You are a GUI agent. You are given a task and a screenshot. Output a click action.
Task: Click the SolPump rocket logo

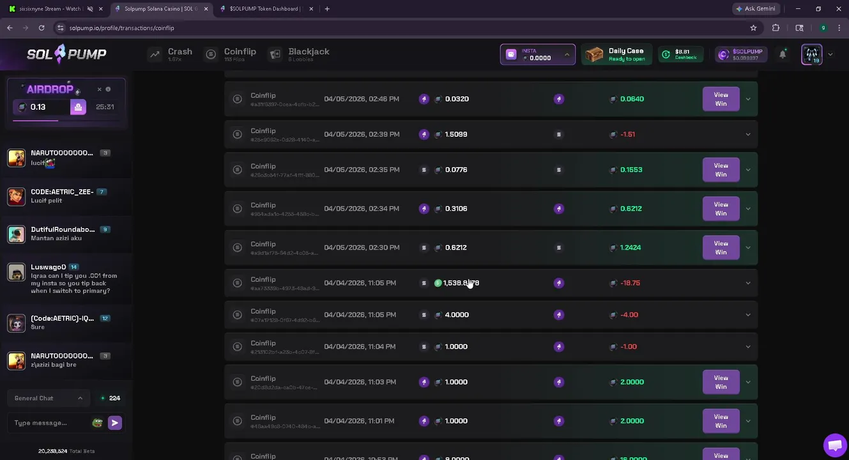[x=66, y=54]
